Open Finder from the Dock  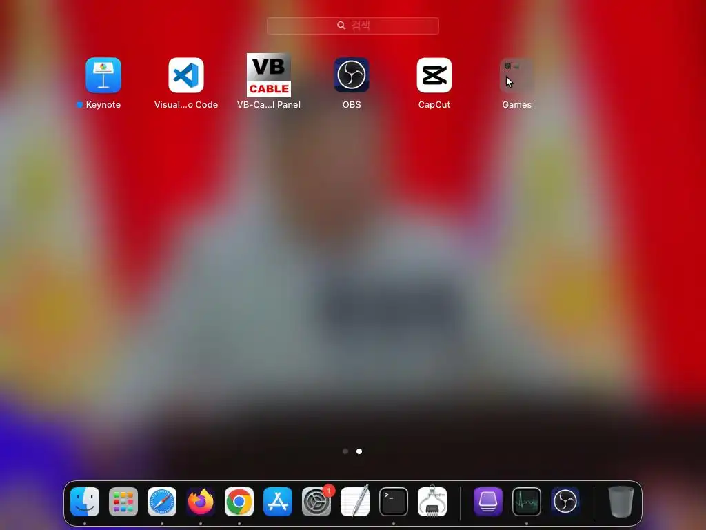(x=85, y=502)
